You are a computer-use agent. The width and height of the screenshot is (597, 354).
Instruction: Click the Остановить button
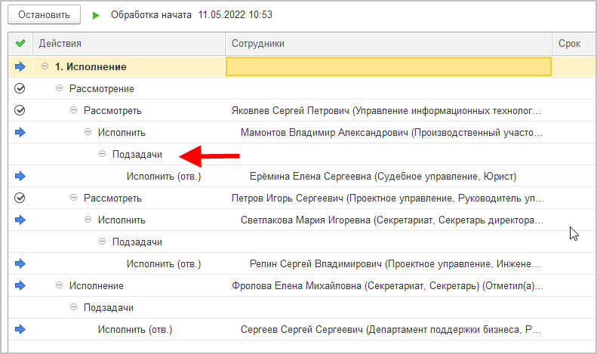tap(44, 15)
